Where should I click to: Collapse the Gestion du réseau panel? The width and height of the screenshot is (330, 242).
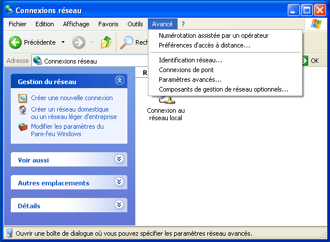tap(119, 80)
